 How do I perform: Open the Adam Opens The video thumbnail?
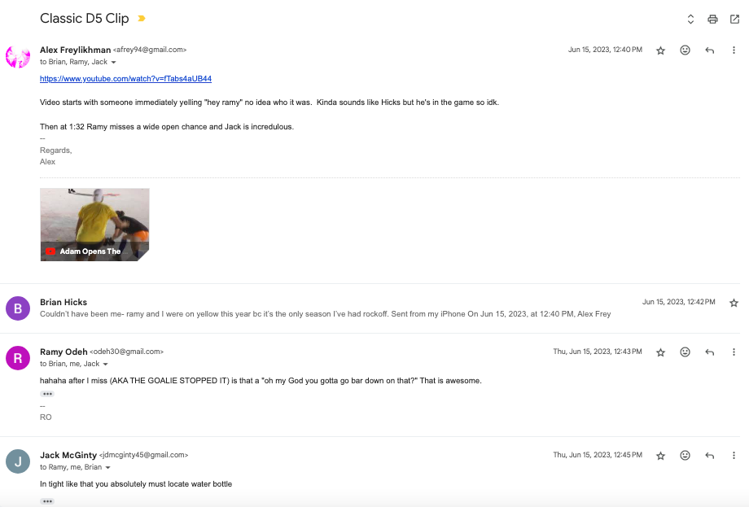[94, 225]
